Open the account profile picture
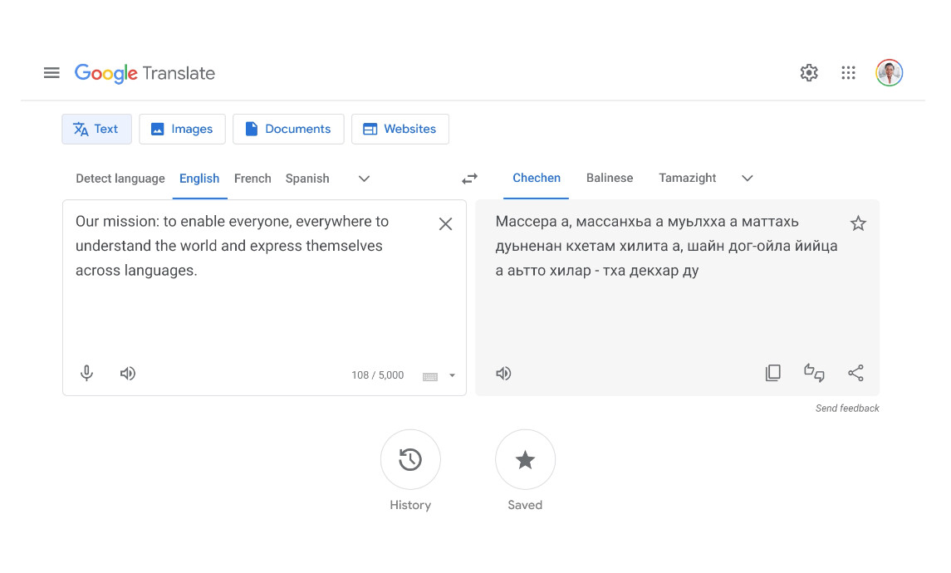This screenshot has height=573, width=951. tap(890, 73)
